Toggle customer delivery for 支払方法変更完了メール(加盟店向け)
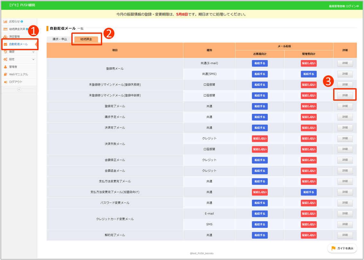 coord(260,192)
